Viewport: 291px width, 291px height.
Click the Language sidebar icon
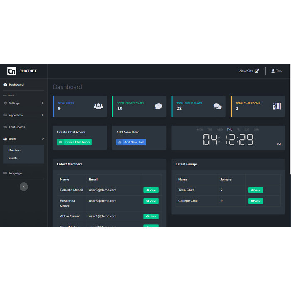(x=5, y=173)
